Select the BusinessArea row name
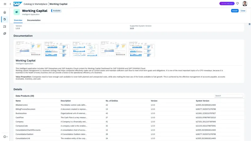The height and width of the screenshot is (141, 251). tap(21, 113)
